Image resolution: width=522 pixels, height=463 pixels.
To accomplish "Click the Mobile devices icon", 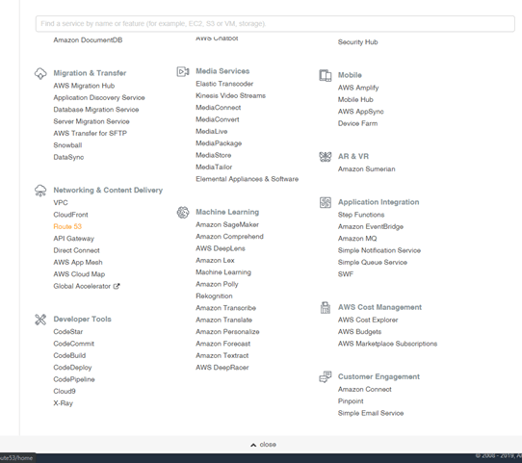I will (x=326, y=75).
